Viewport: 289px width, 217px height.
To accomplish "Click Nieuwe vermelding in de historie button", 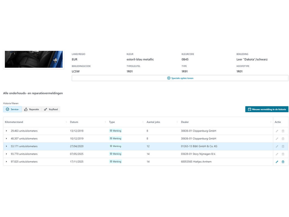I will 267,109.
